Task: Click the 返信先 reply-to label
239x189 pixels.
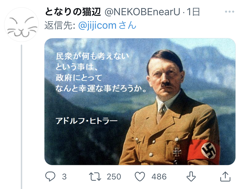Action: tap(60, 26)
